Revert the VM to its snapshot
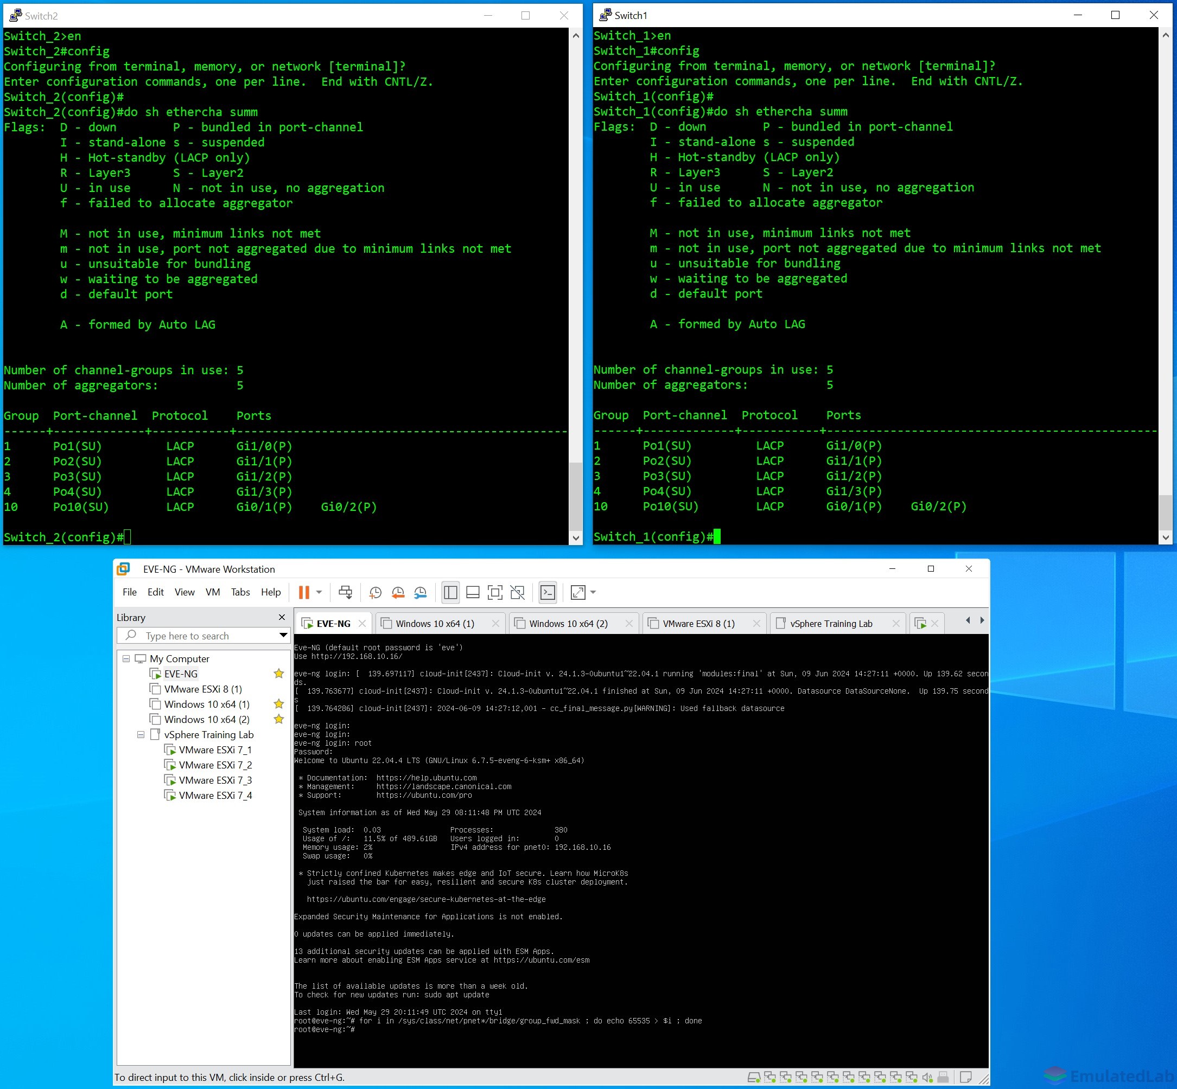The width and height of the screenshot is (1177, 1089). click(398, 592)
